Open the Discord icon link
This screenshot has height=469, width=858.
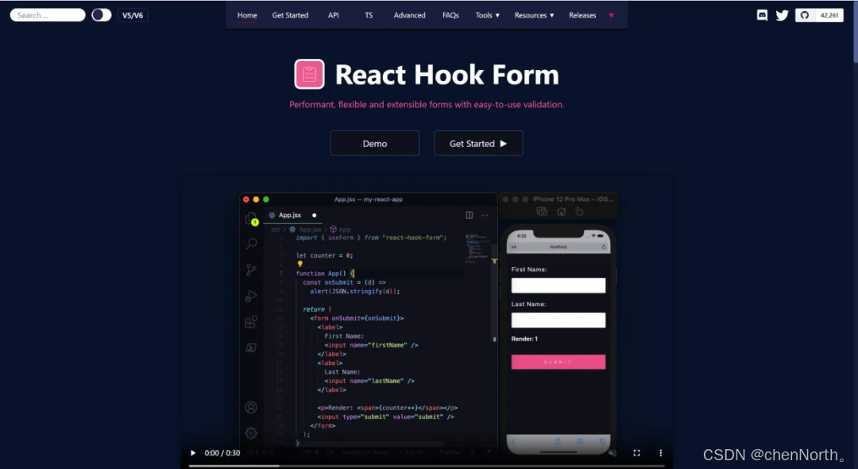tap(762, 15)
